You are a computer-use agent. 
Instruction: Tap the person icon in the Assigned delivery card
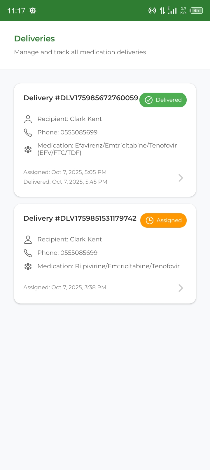coord(28,240)
